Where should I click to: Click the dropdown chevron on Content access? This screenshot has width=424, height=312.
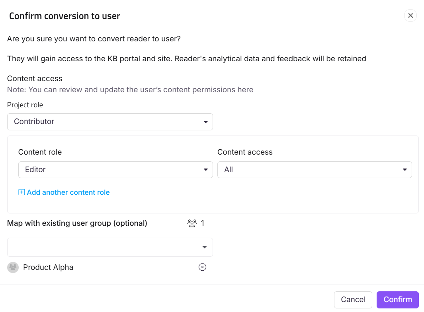point(405,170)
